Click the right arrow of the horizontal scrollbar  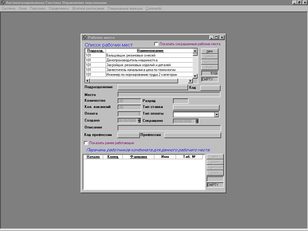pyautogui.click(x=190, y=81)
